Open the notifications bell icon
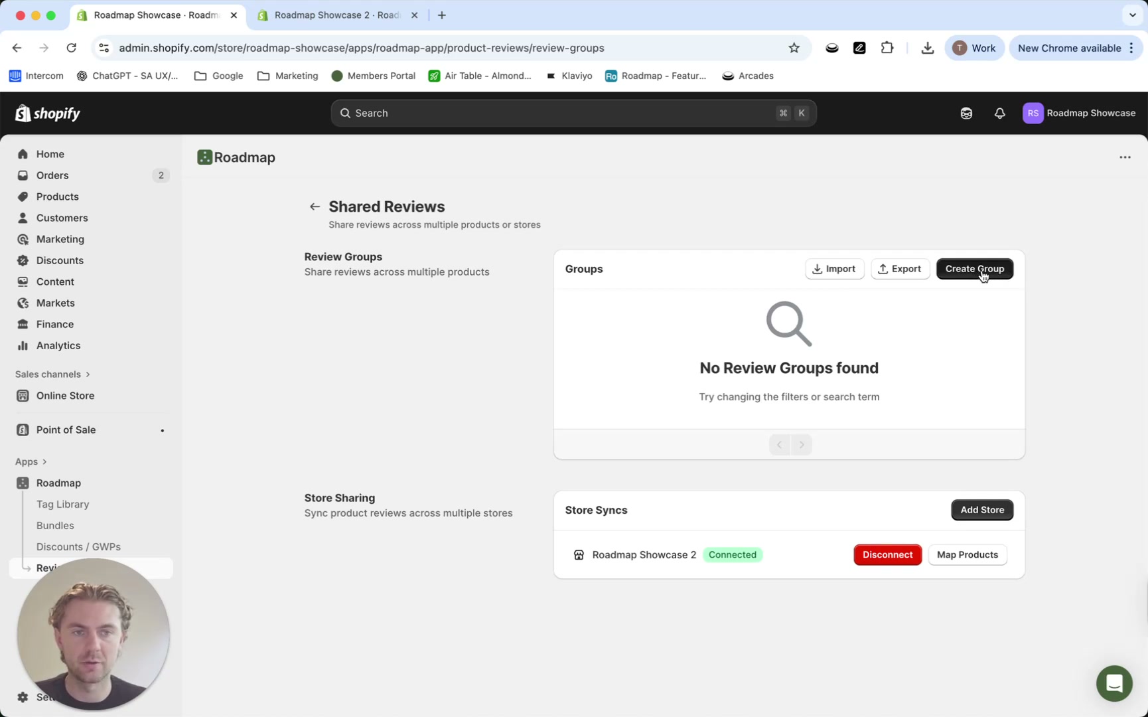 (999, 114)
